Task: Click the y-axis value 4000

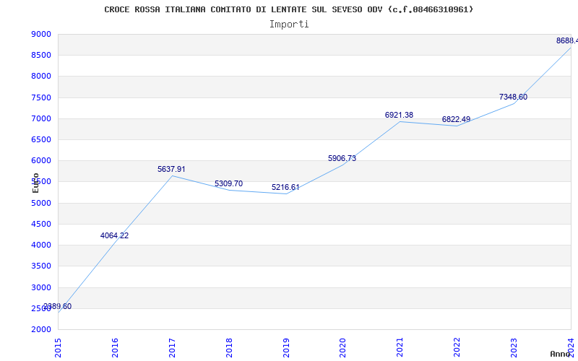Action: [42, 245]
